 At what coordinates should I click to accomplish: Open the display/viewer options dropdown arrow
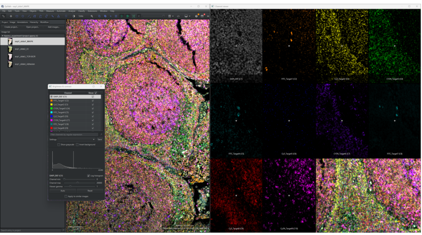coord(190,16)
